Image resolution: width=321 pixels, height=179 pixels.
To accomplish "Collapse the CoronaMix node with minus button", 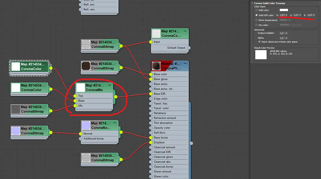I will point(110,85).
